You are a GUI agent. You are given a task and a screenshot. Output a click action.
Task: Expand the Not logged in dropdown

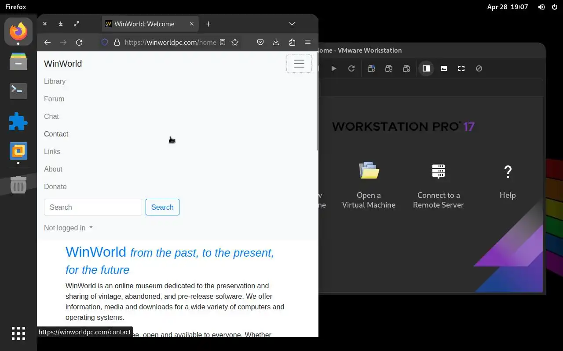(x=68, y=228)
